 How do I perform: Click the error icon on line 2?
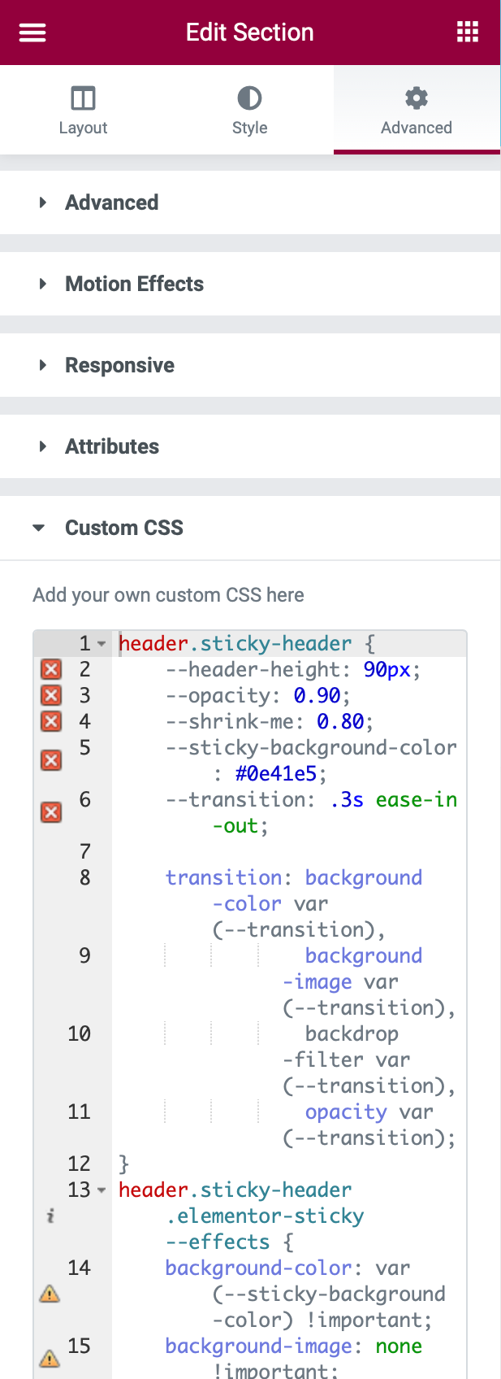tap(51, 669)
